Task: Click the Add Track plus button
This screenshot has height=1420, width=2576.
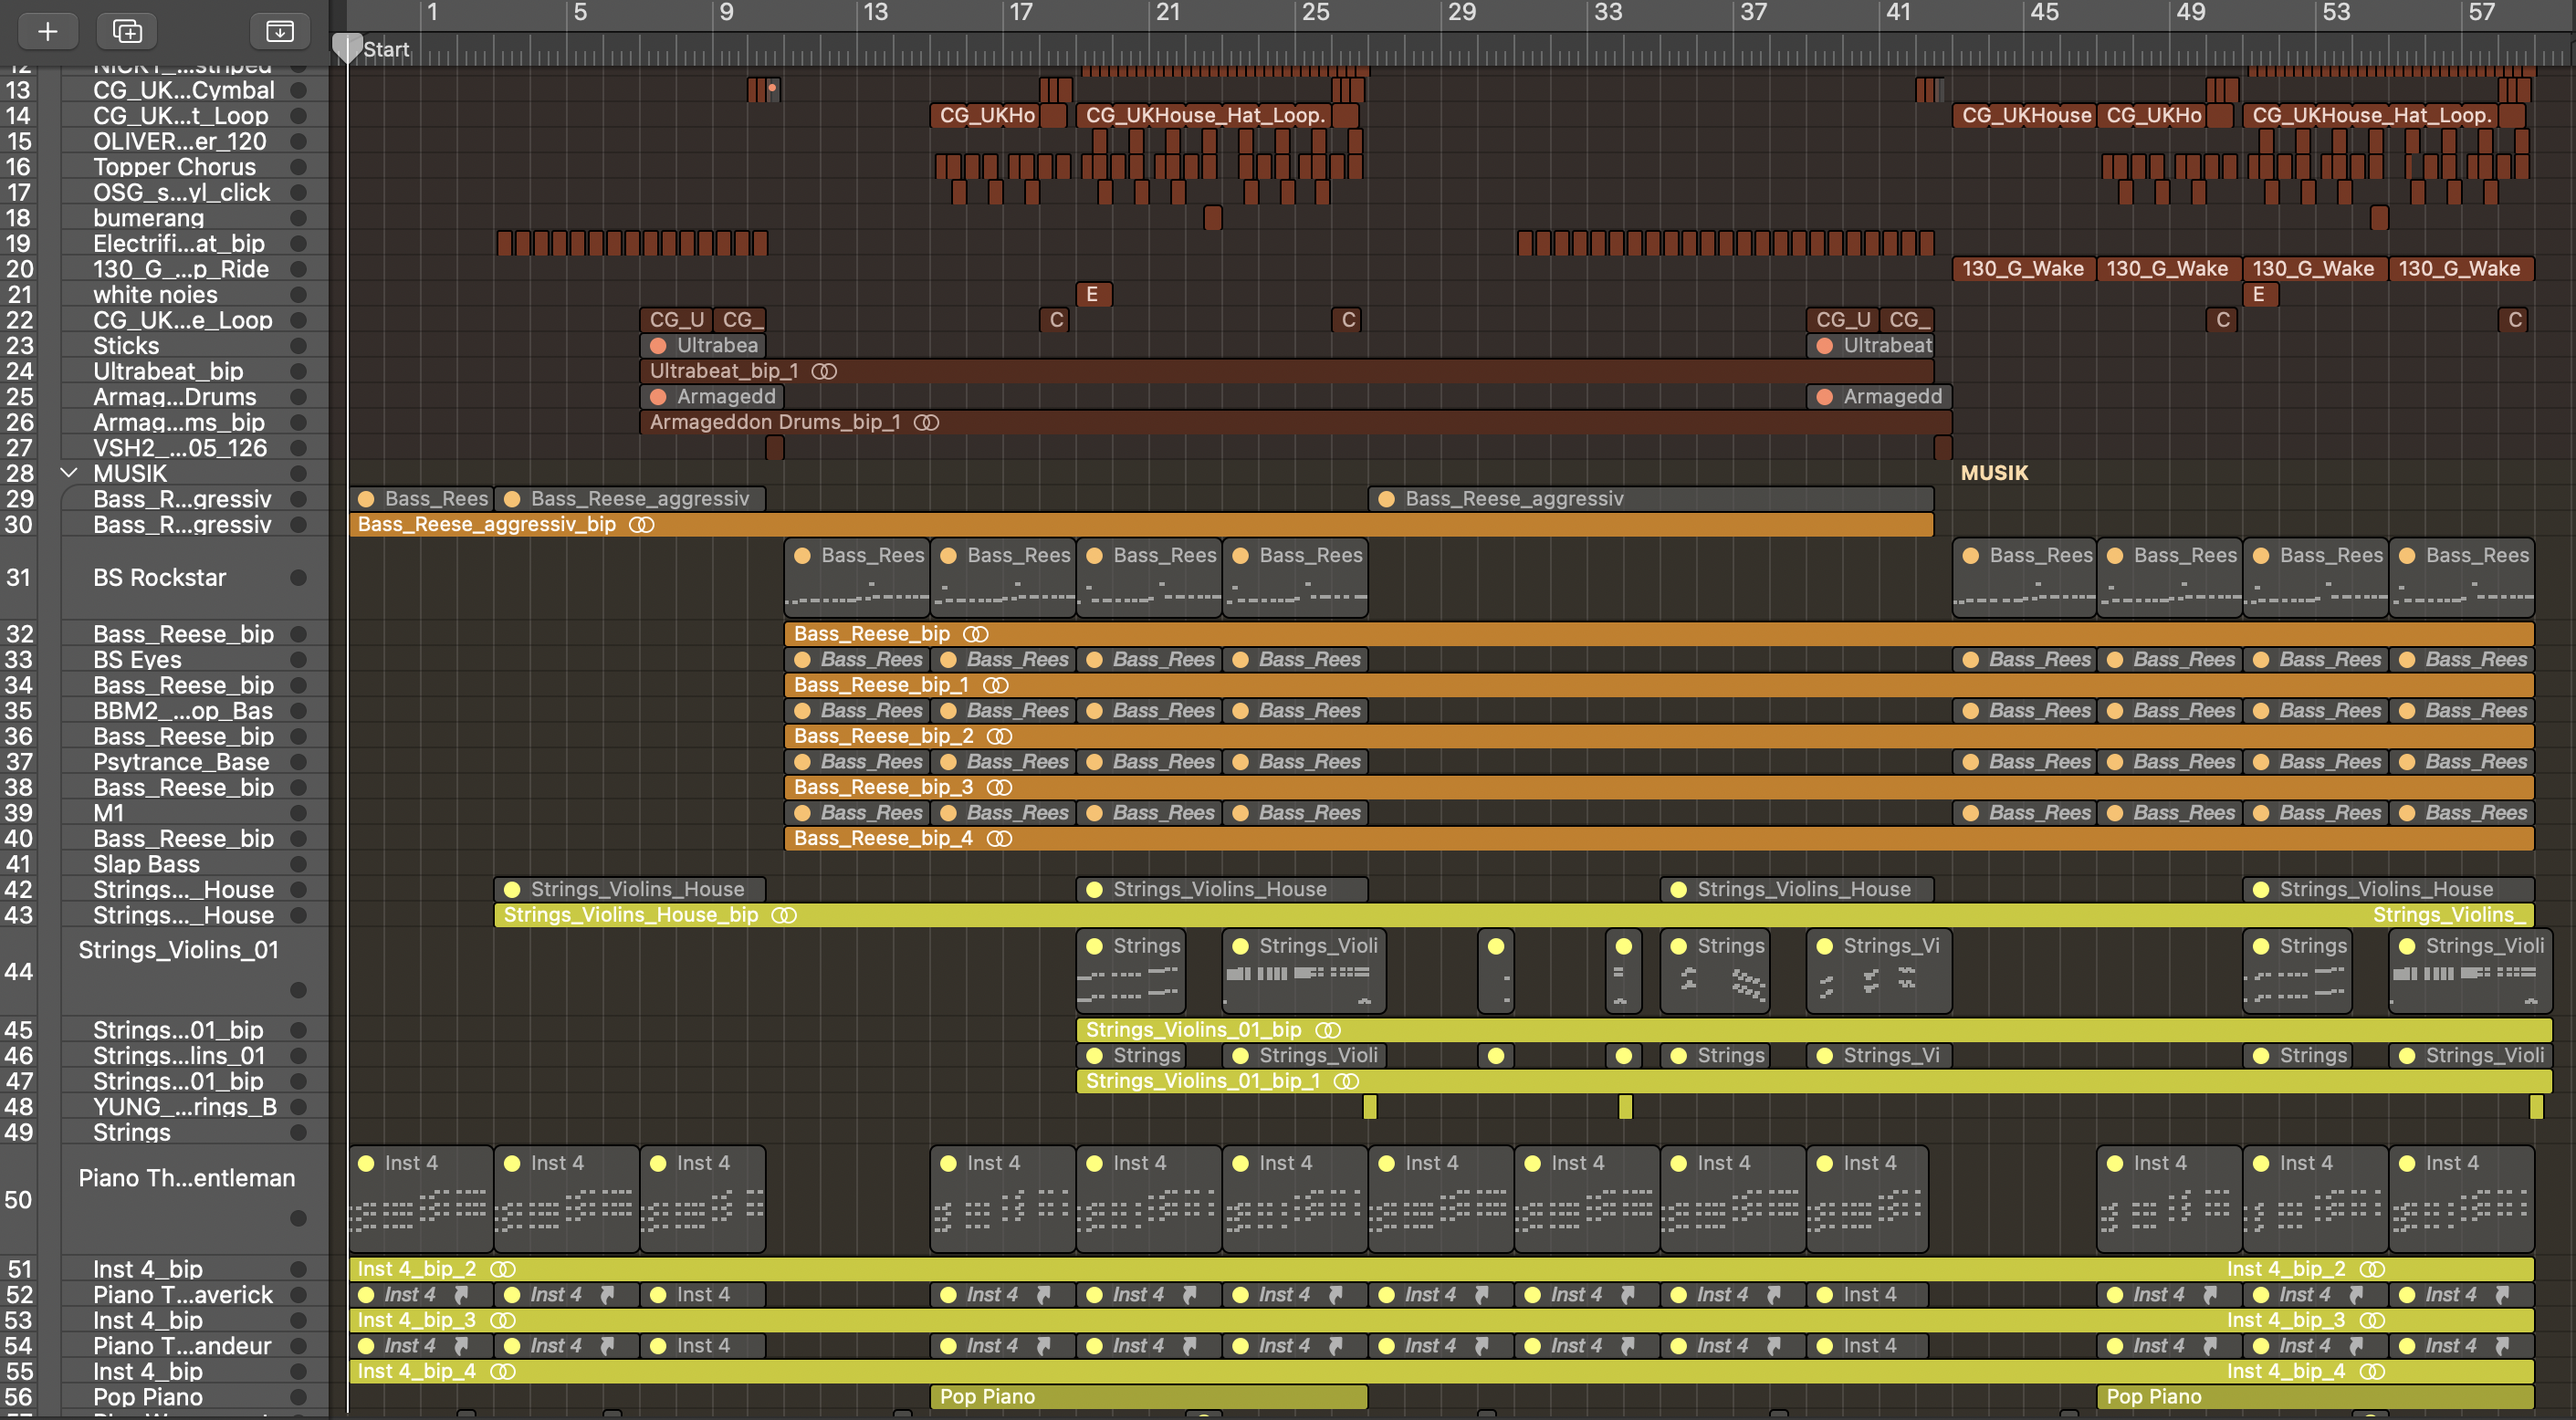Action: (47, 31)
